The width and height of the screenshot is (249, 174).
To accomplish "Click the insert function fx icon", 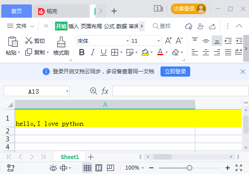I will [x=105, y=91].
